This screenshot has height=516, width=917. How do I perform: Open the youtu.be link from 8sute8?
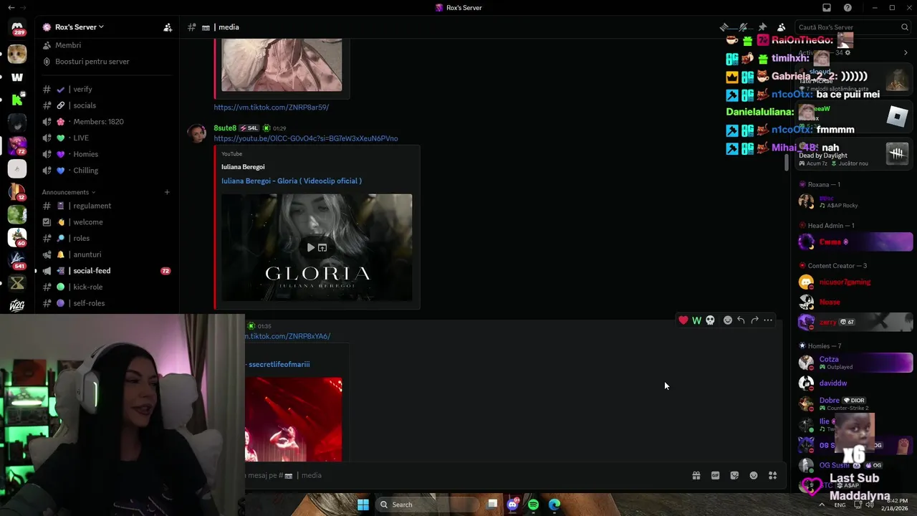point(306,138)
